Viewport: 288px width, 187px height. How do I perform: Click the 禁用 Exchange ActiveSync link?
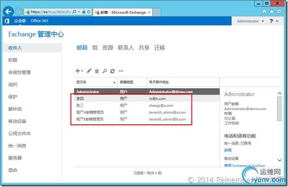(245, 166)
